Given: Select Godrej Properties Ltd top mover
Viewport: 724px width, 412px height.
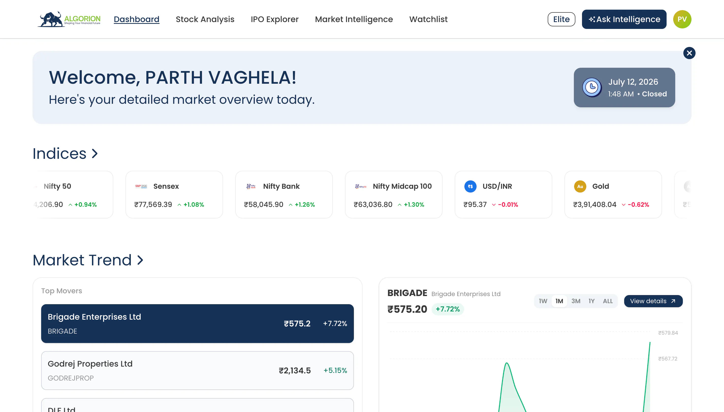Looking at the screenshot, I should [197, 371].
